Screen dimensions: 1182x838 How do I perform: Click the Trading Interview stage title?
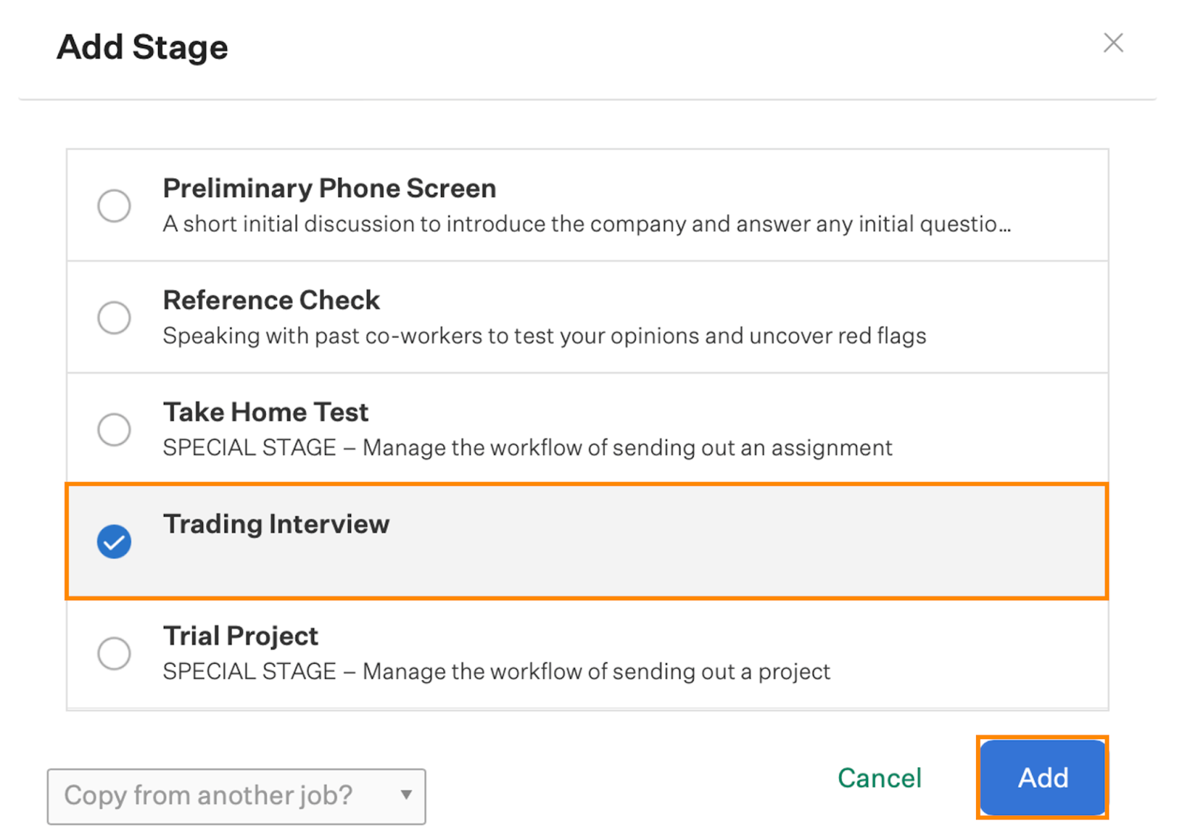point(276,524)
